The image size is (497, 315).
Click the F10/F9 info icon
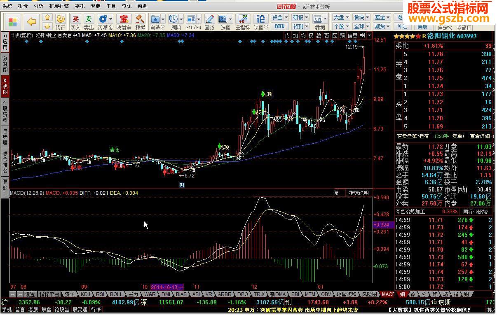click(x=191, y=19)
